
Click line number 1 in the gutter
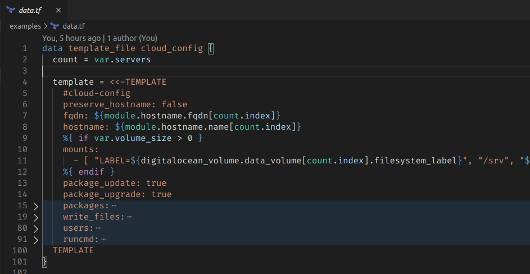coord(25,48)
